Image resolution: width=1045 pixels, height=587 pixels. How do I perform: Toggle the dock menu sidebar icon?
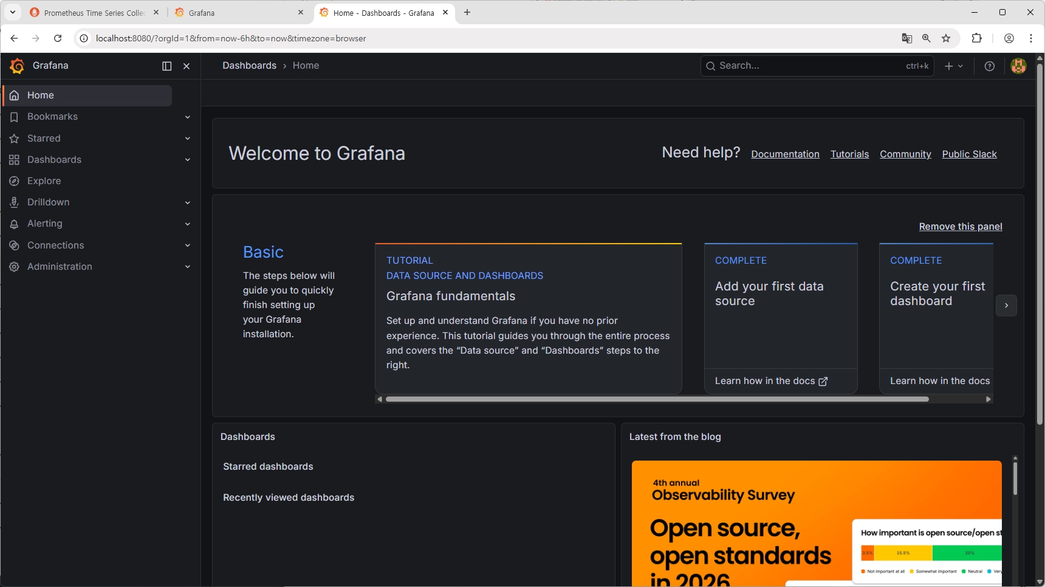coord(167,66)
